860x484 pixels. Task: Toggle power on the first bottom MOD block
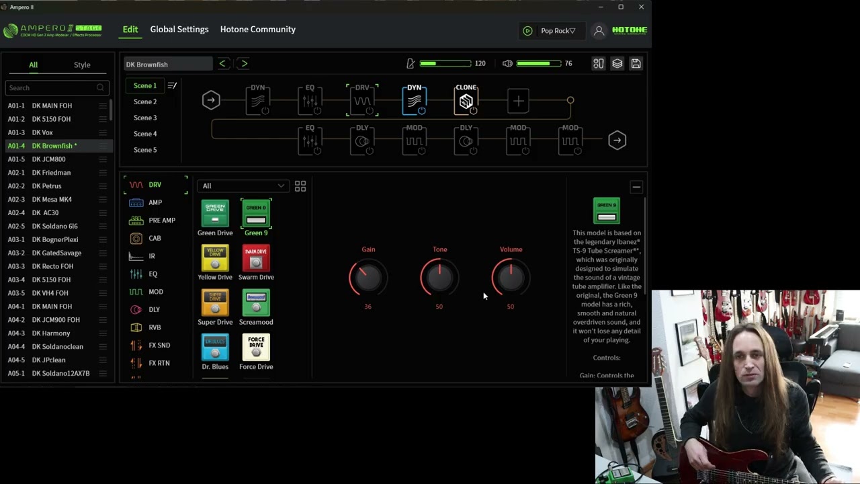[422, 151]
